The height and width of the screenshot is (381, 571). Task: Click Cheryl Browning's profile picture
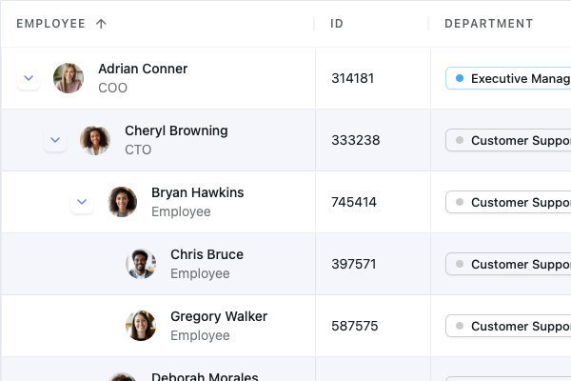click(x=95, y=140)
